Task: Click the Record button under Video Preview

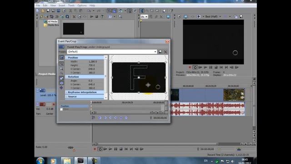Action: (190, 67)
